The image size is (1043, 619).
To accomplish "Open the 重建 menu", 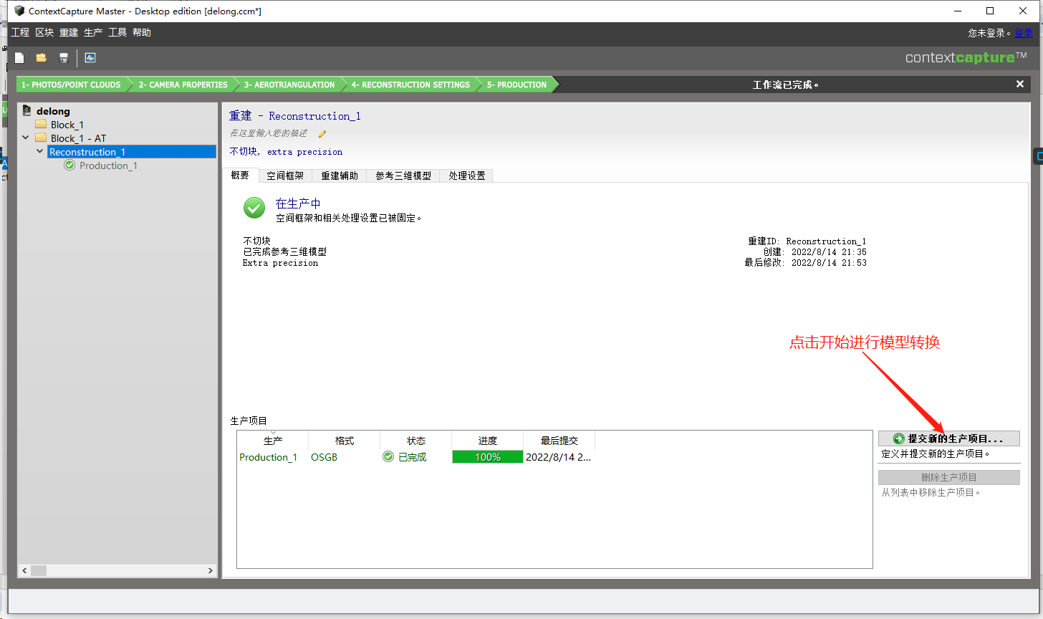I will (69, 33).
